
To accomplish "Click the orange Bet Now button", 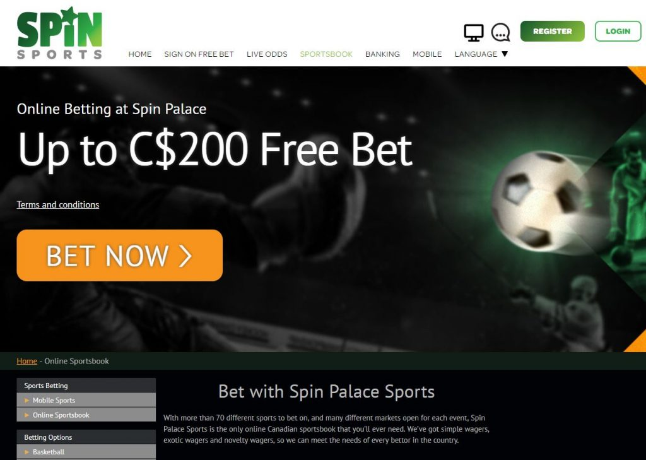I will pyautogui.click(x=119, y=256).
